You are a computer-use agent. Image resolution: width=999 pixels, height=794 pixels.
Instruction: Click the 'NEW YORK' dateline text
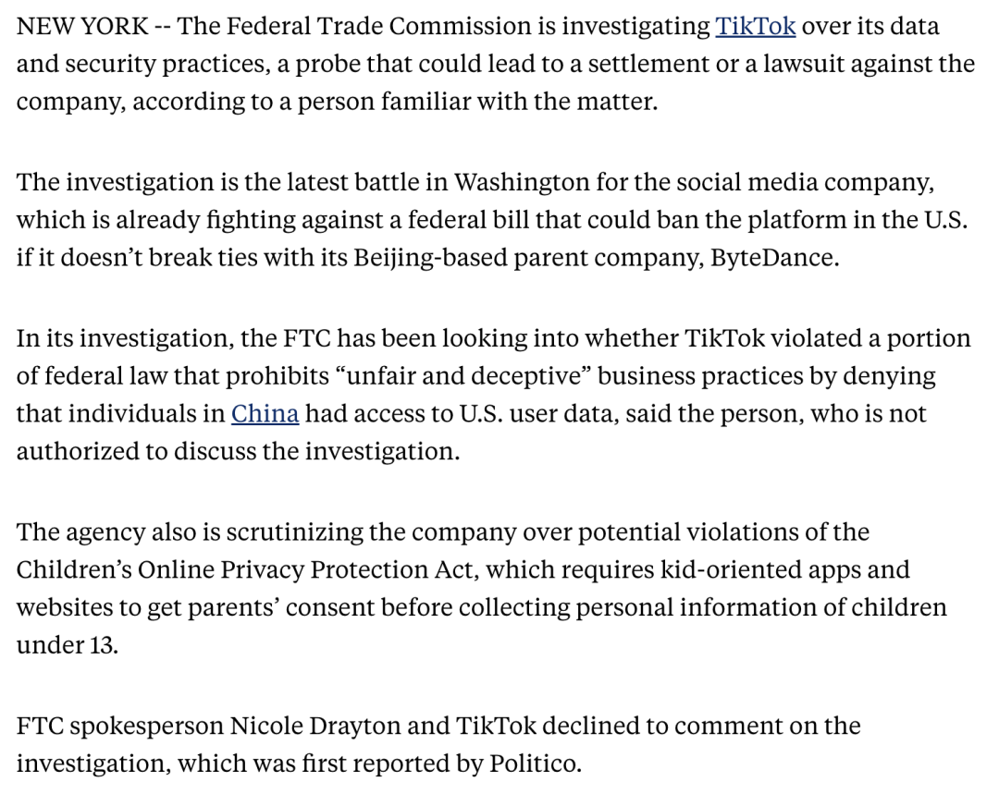(x=82, y=26)
